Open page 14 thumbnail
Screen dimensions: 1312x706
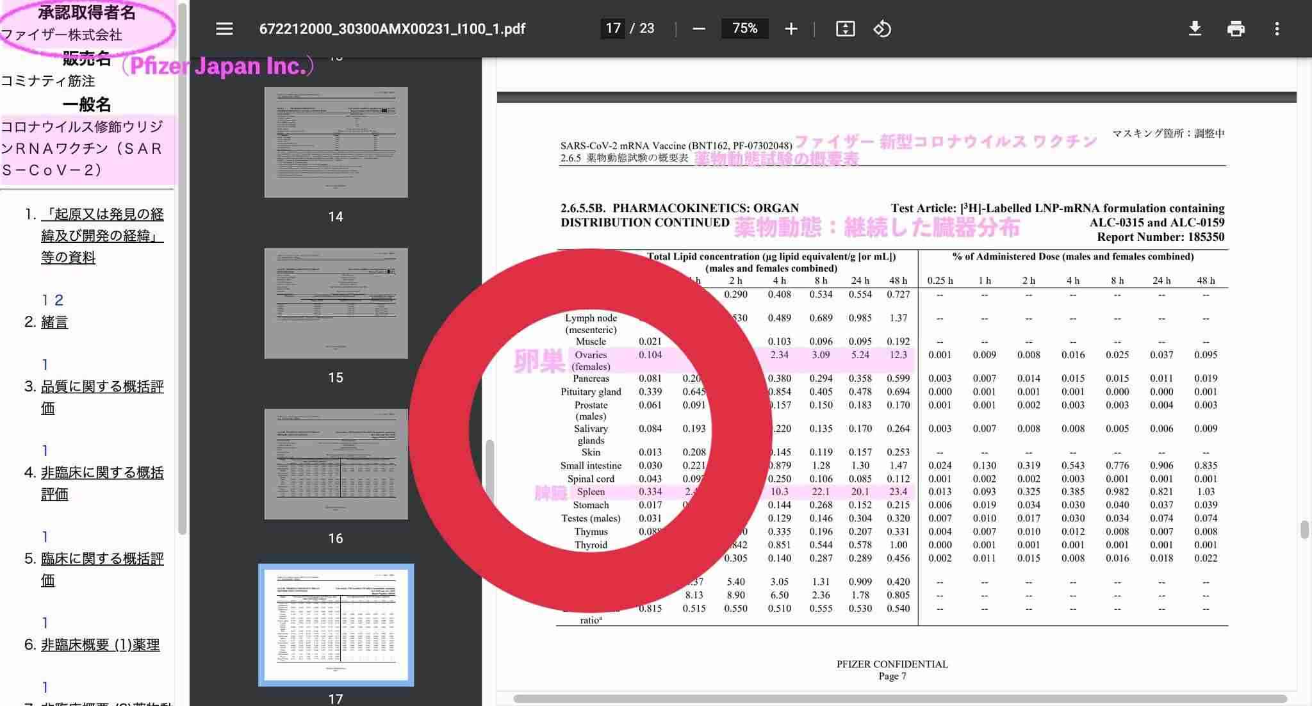336,142
